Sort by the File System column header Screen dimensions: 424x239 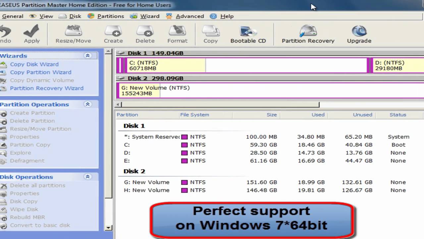click(x=205, y=115)
